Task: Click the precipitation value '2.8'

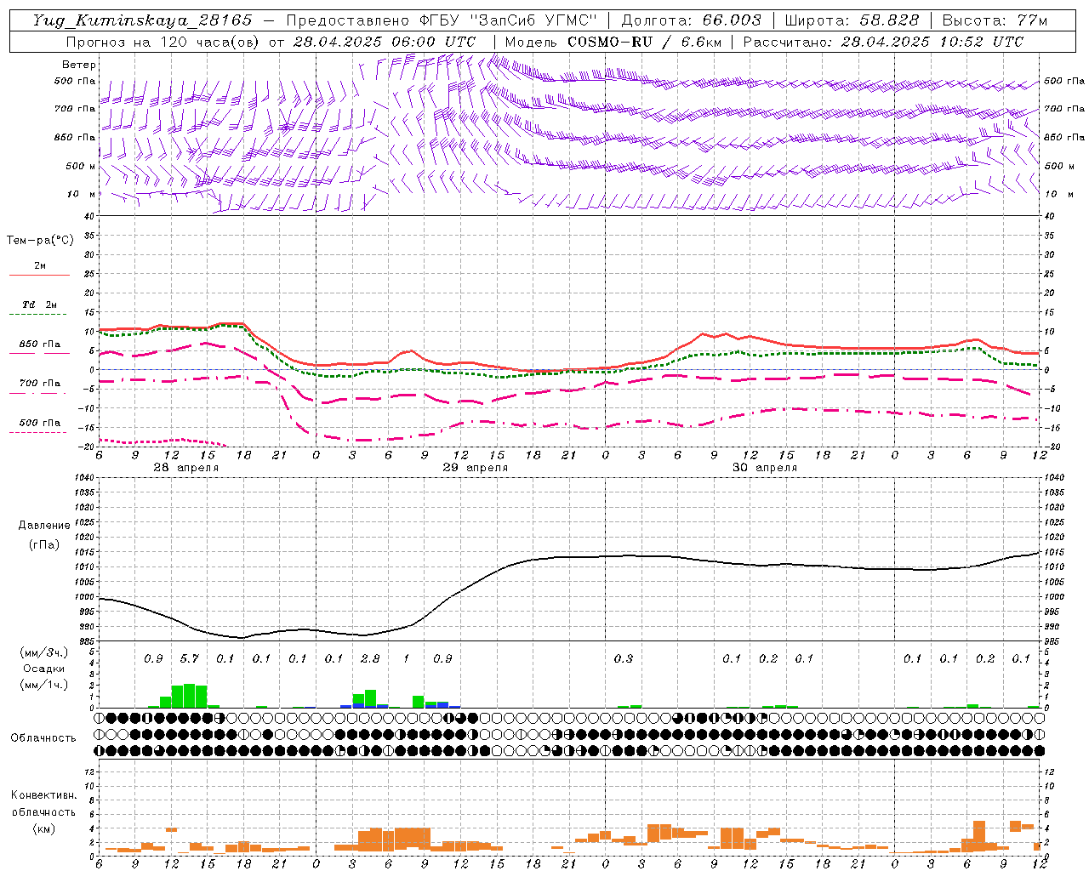Action: point(369,658)
